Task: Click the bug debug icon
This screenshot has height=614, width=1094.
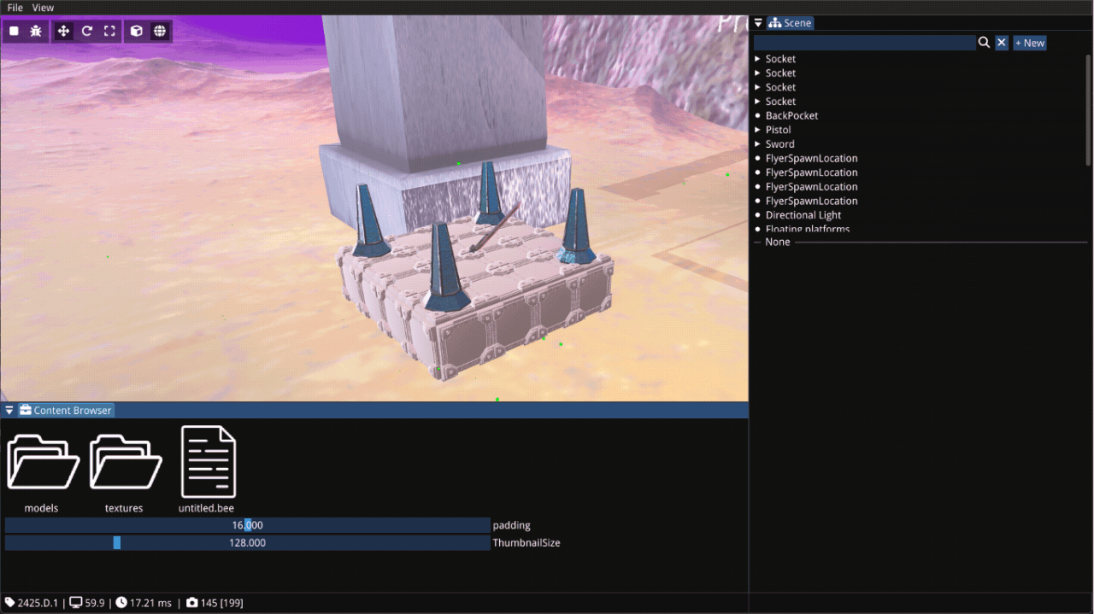Action: coord(36,32)
